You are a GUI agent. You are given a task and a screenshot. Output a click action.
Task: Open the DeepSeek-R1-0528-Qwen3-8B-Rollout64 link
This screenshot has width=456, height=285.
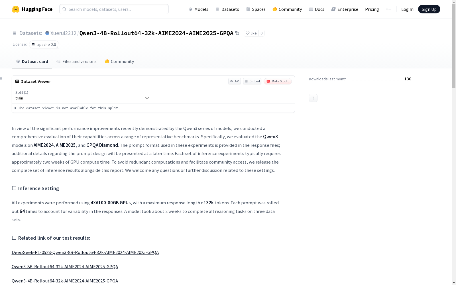click(85, 252)
